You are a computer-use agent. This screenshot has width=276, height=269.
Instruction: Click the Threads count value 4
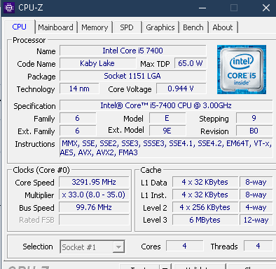(x=258, y=246)
